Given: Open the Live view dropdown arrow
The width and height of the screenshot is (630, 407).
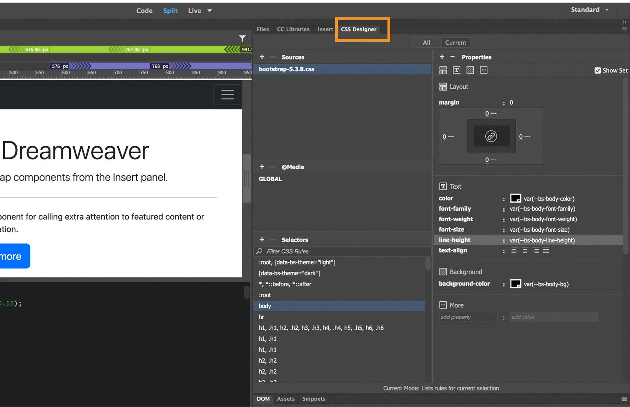Looking at the screenshot, I should tap(209, 11).
